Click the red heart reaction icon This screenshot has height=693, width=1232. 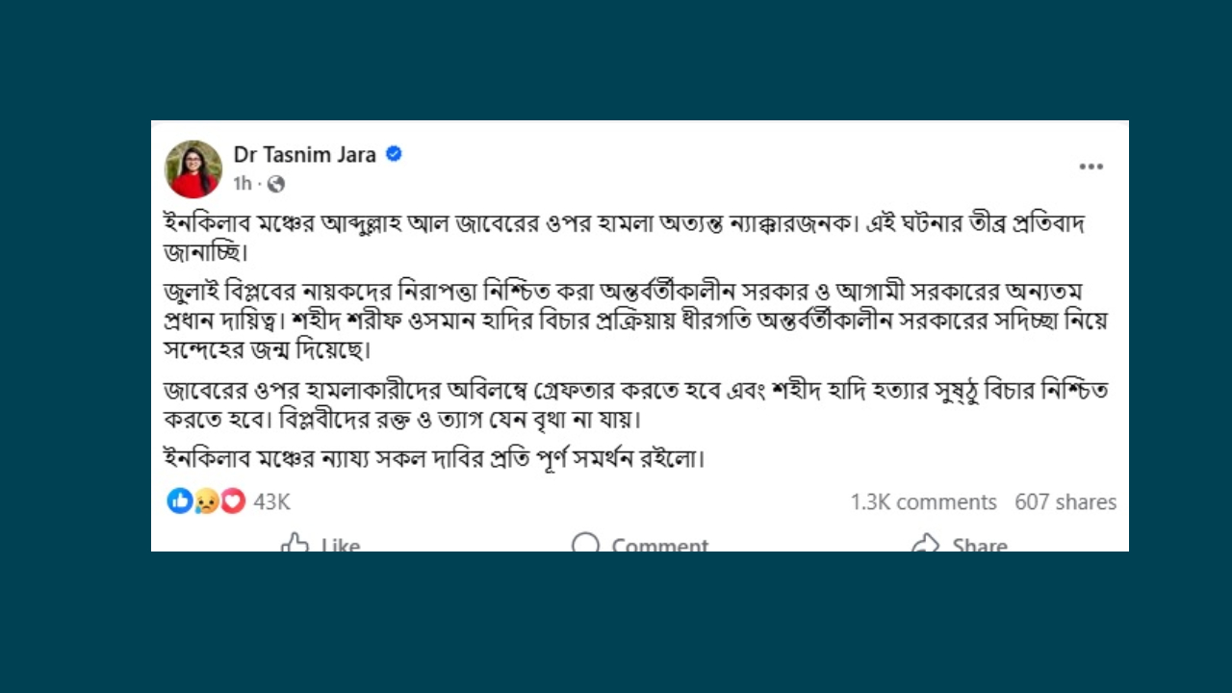coord(233,500)
